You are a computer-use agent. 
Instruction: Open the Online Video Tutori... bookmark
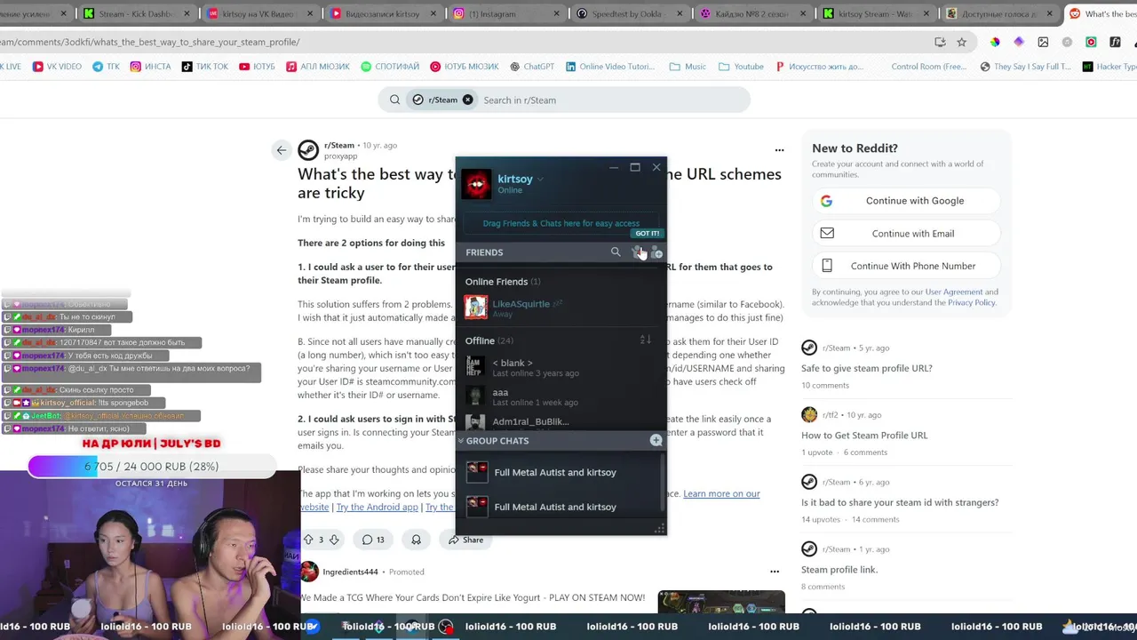[x=609, y=67]
